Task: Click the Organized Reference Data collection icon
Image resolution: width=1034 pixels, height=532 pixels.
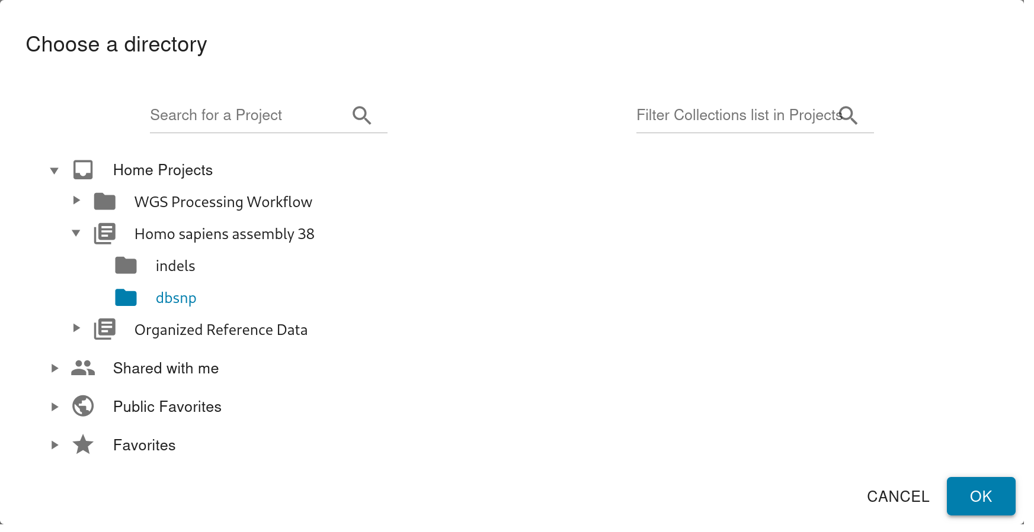Action: click(105, 330)
